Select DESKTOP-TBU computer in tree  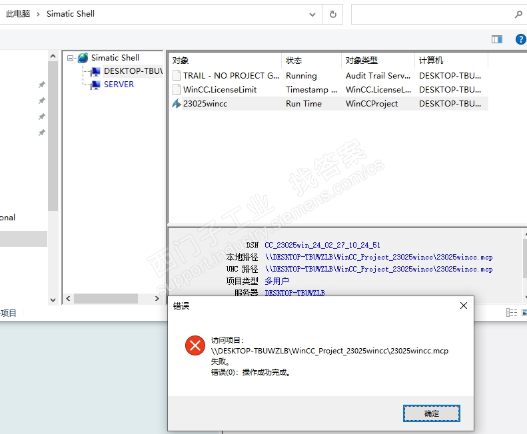click(x=133, y=71)
